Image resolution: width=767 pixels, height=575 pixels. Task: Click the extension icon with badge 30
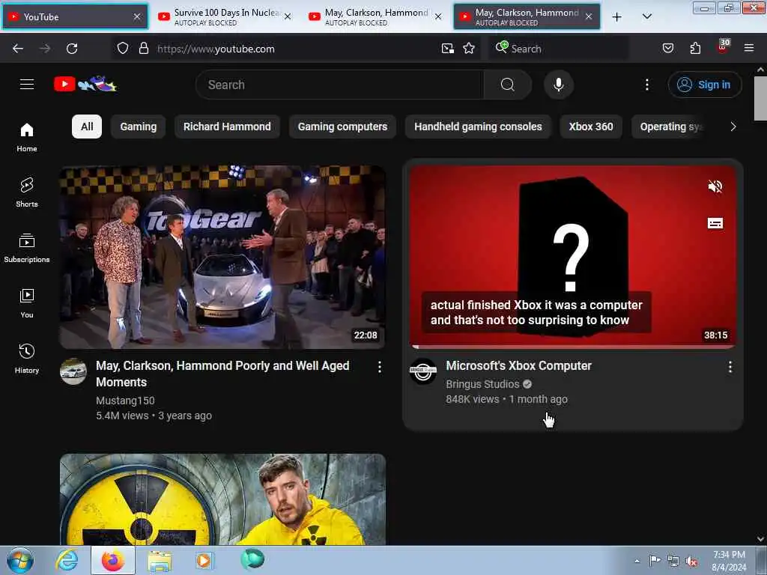click(723, 47)
